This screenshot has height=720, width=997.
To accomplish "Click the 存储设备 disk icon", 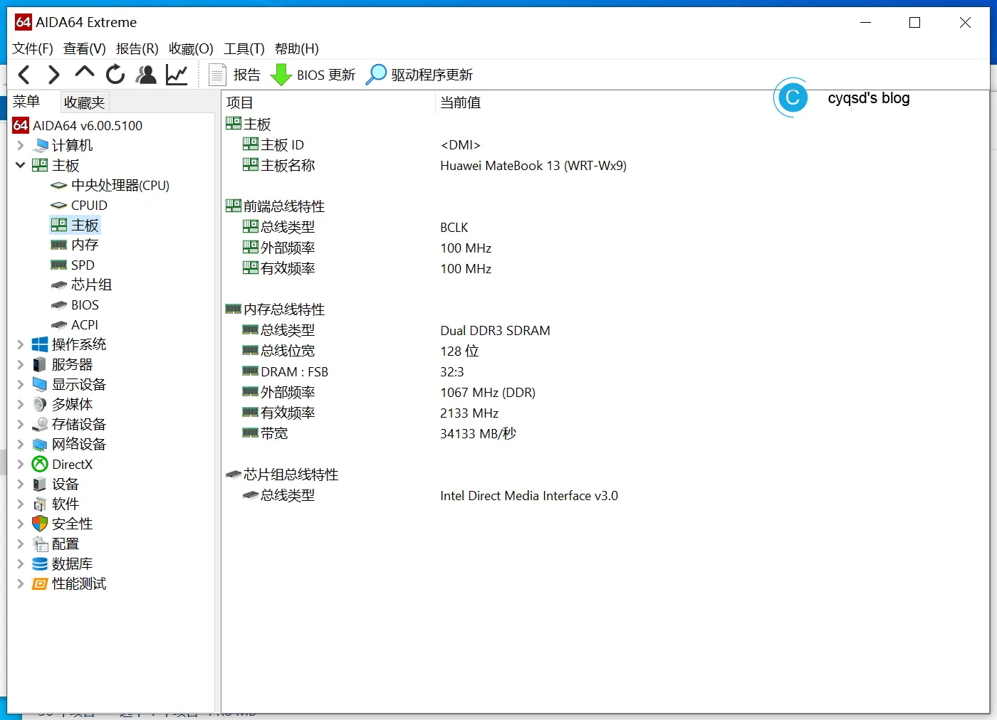I will 40,424.
